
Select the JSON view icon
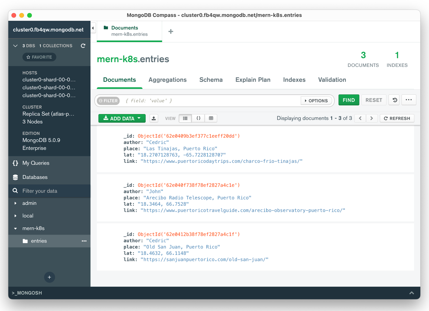198,118
